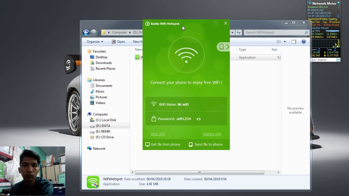Click Explorer forward navigation button
The image size is (349, 196).
(94, 32)
